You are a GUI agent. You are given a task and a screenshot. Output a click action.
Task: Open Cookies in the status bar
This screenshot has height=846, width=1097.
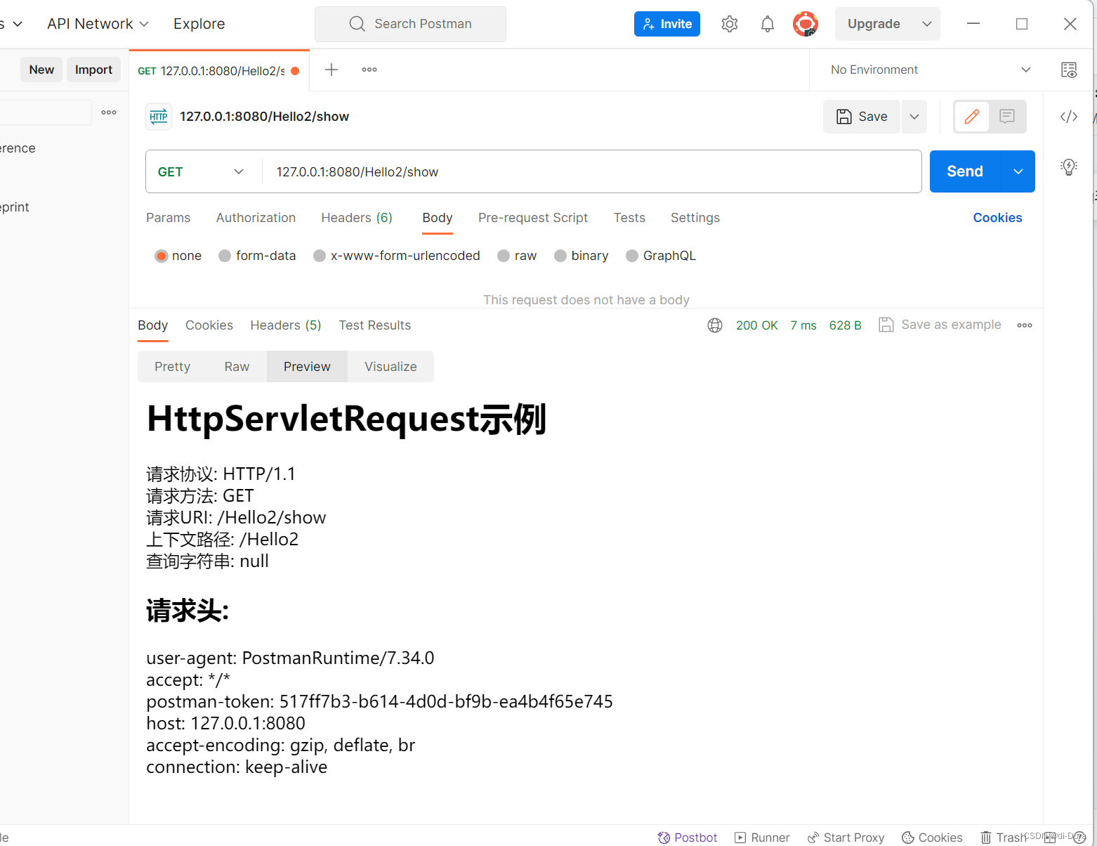(x=932, y=838)
